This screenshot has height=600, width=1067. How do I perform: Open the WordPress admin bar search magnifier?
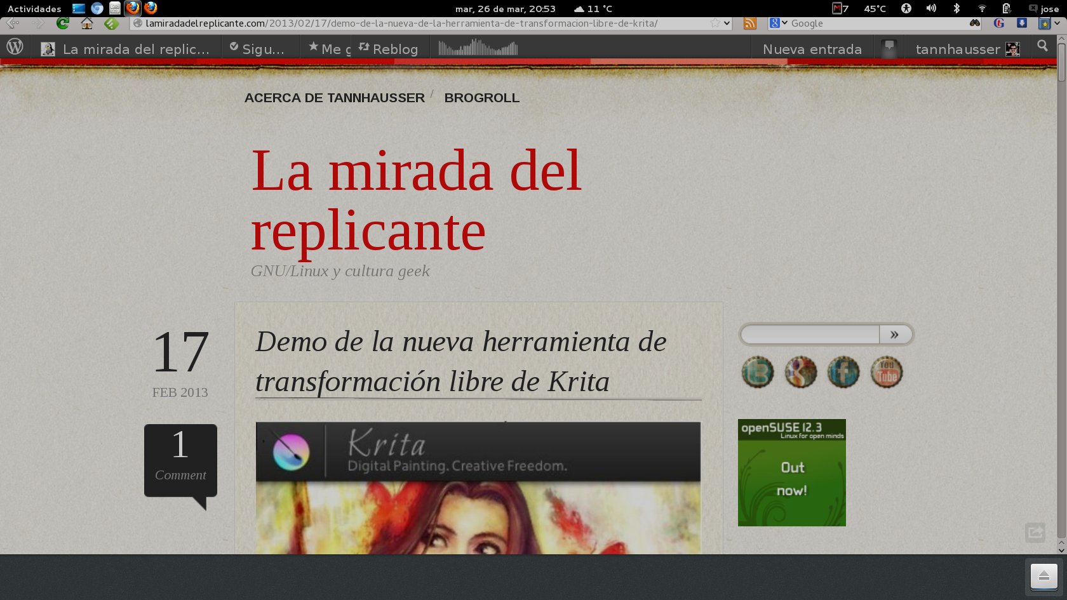coord(1042,46)
